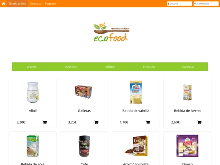Select the Diabéticos category
The height and width of the screenshot is (165, 220).
tap(71, 67)
